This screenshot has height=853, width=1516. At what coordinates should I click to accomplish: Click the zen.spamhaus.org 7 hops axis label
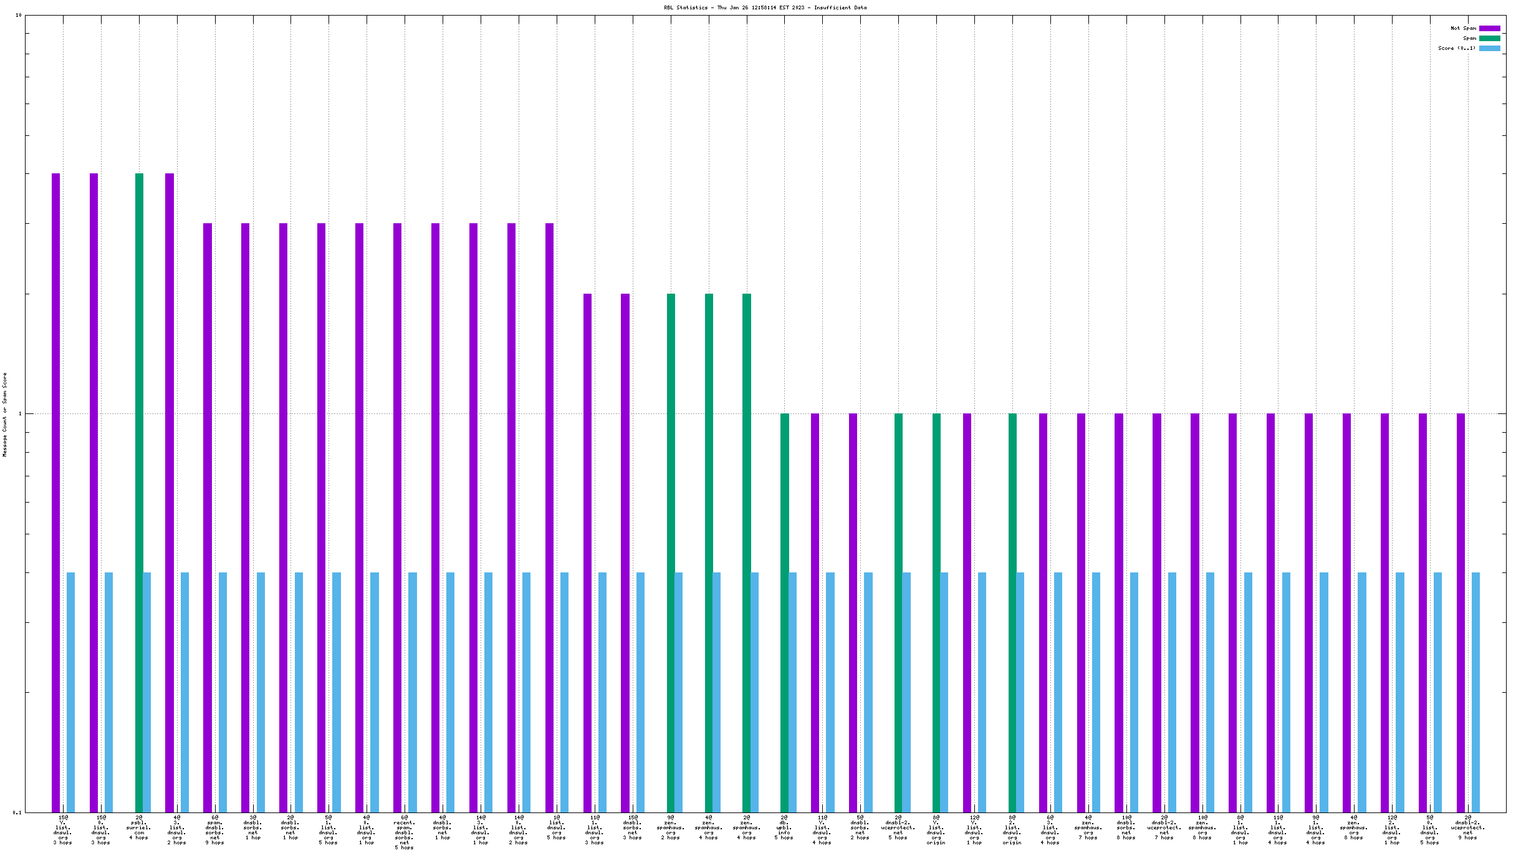pyautogui.click(x=1088, y=827)
